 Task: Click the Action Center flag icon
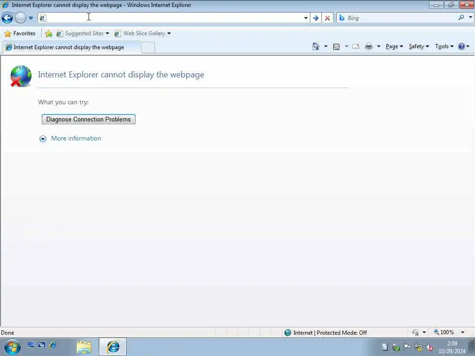pyautogui.click(x=407, y=347)
